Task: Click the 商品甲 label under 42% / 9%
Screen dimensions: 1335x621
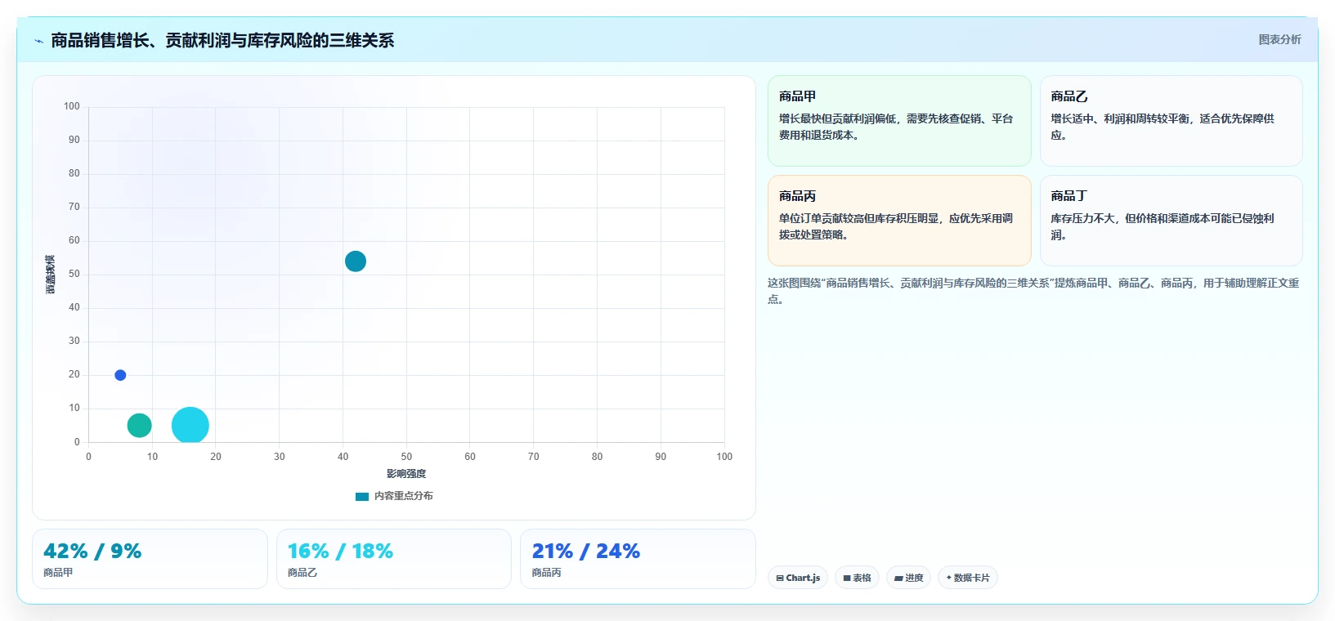Action: pos(58,573)
